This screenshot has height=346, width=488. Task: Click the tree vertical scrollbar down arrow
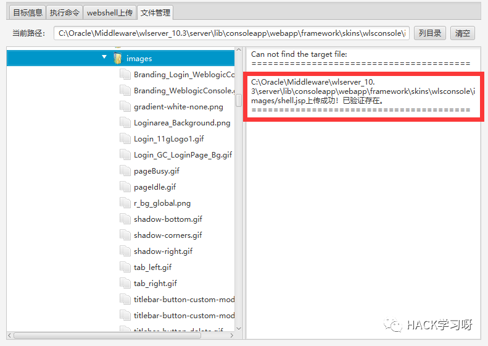(x=239, y=328)
